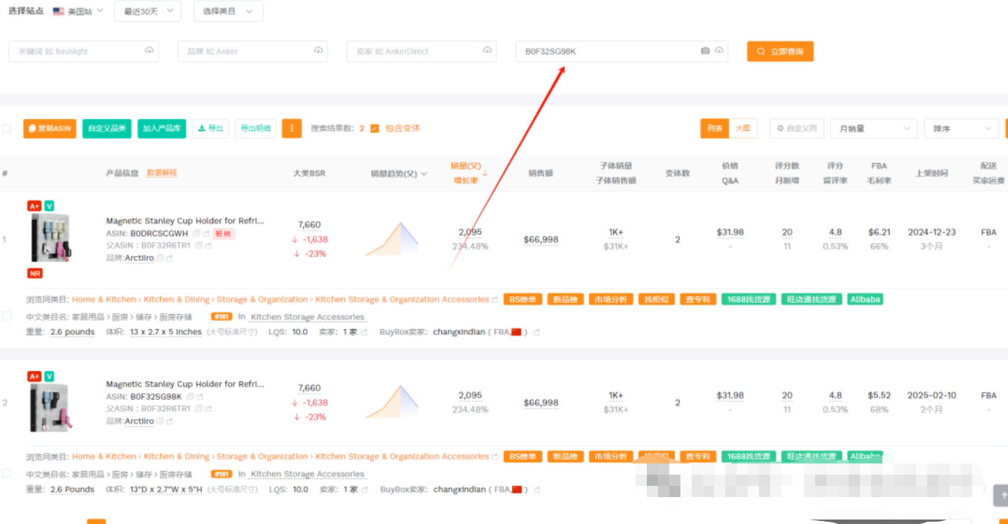Click 复制ASIN button
Viewport: 1008px width, 524px height.
point(49,129)
